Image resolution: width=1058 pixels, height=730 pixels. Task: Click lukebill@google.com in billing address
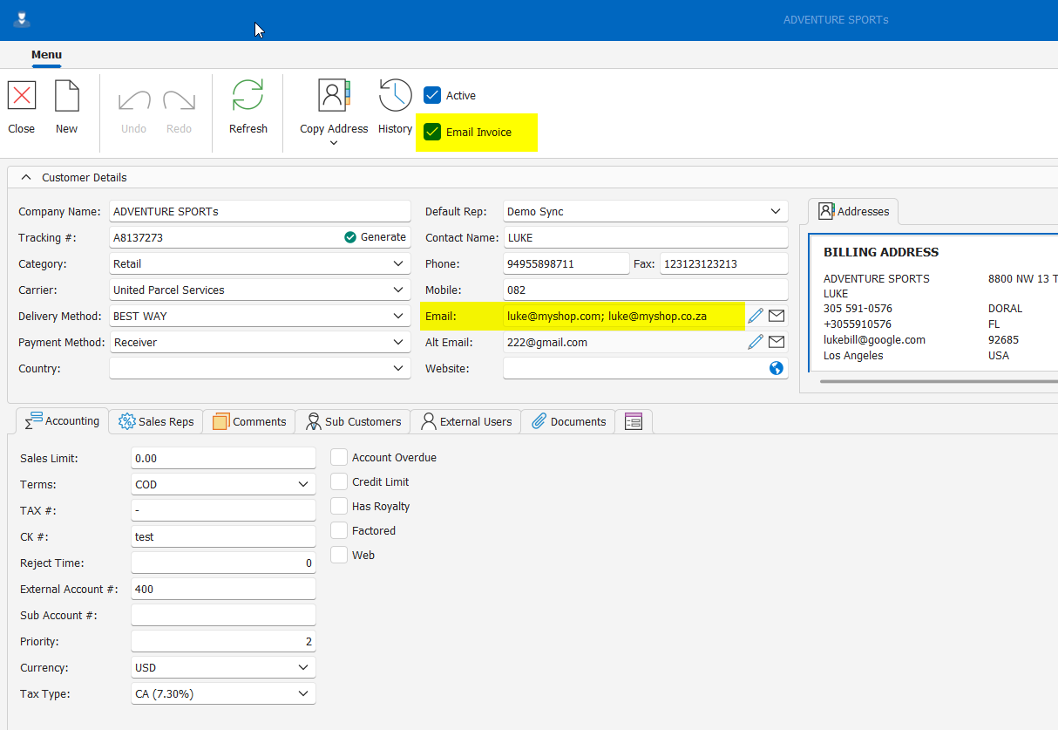tap(874, 340)
